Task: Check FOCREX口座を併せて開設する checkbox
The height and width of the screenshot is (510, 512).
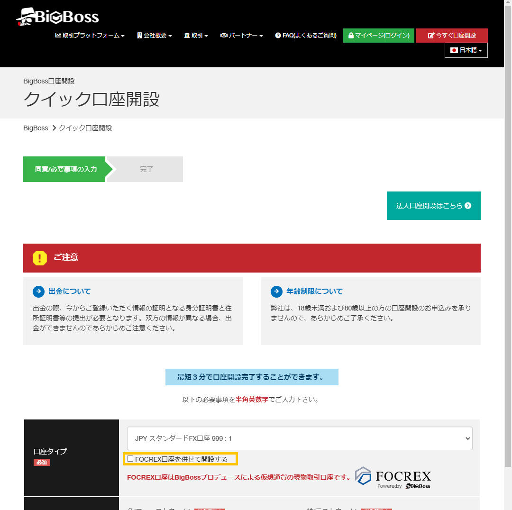Action: click(x=130, y=459)
